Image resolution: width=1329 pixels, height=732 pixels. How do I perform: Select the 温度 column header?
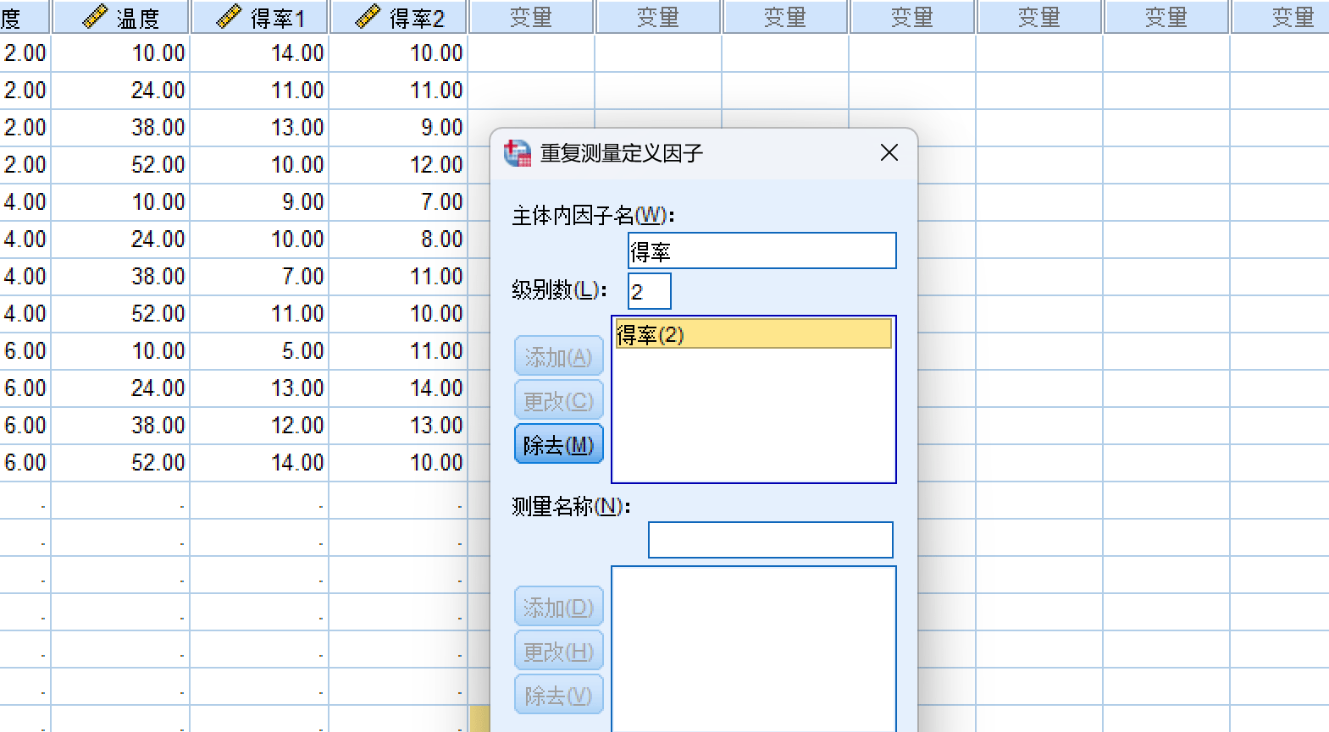pyautogui.click(x=137, y=17)
